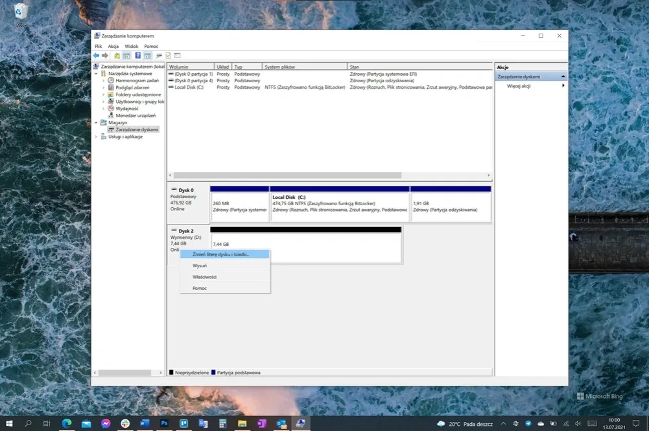Launch Microsoft Edge from the taskbar
649x431 pixels.
[x=66, y=423]
